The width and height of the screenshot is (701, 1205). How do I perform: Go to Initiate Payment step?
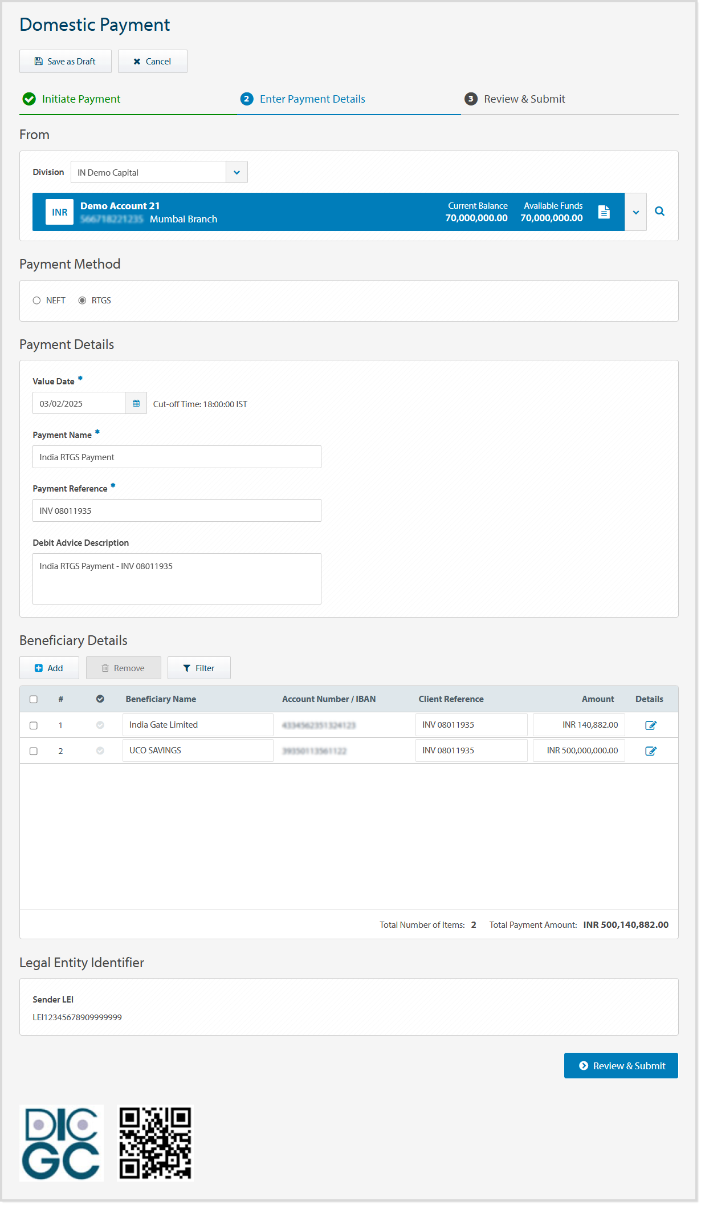[81, 99]
